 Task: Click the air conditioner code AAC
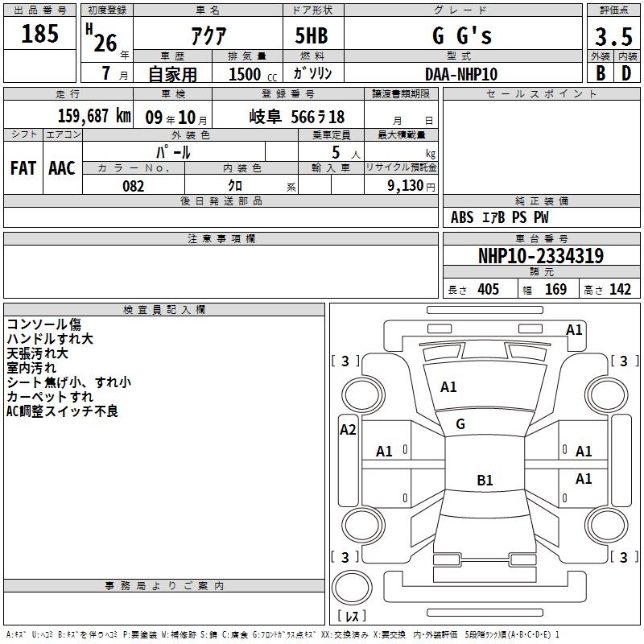[x=62, y=168]
